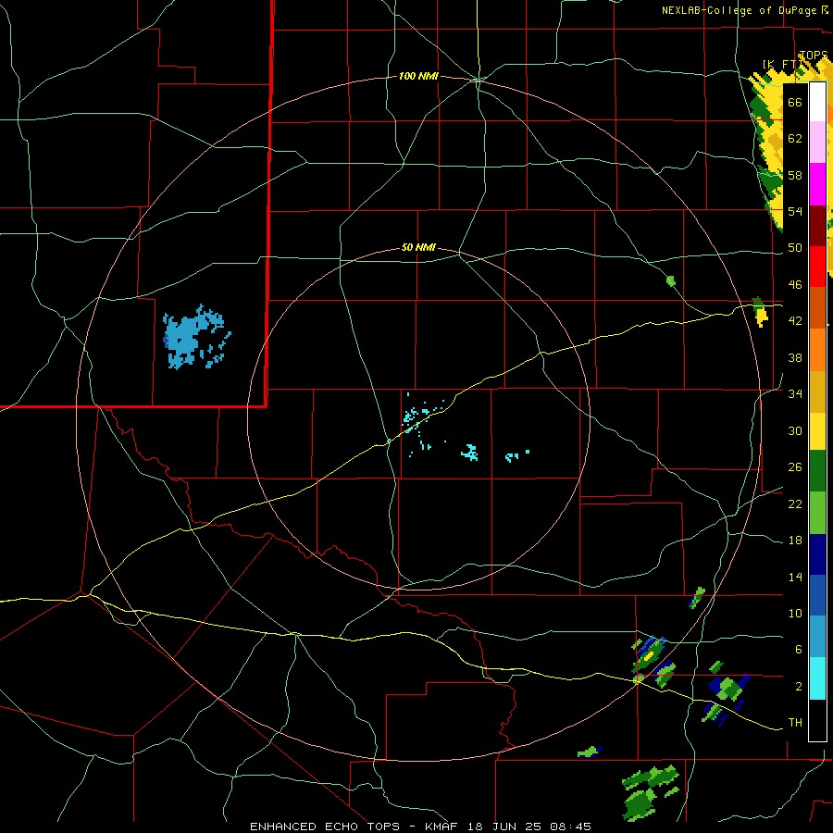Click the '58' scale value
833x833 pixels.
[795, 175]
